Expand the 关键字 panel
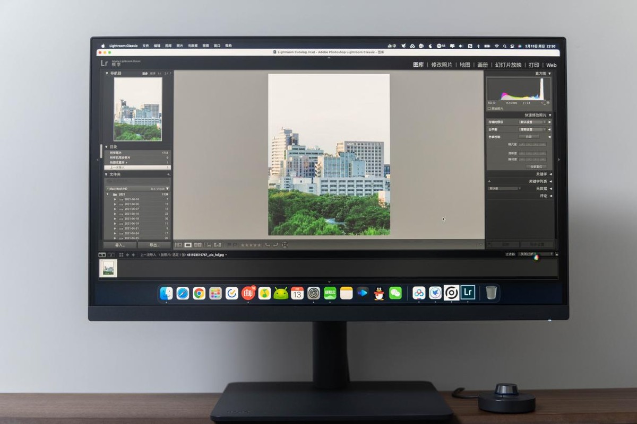 [x=550, y=174]
